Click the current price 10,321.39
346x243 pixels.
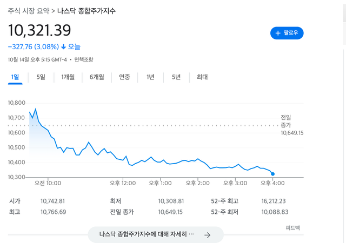(39, 30)
